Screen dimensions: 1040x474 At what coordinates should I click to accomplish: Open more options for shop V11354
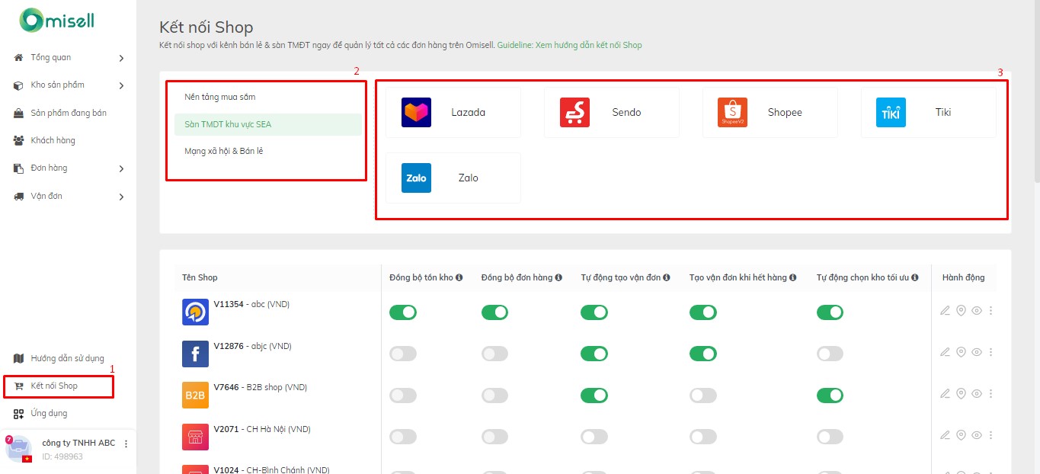(990, 311)
